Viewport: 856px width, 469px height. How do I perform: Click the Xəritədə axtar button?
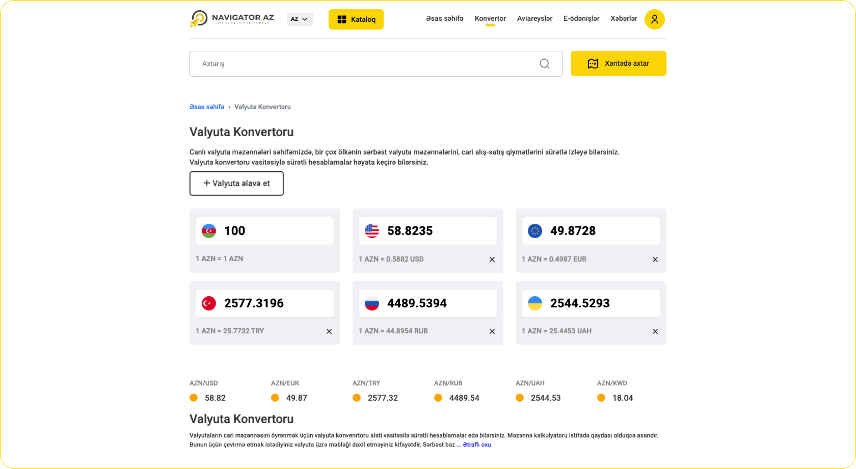[618, 64]
